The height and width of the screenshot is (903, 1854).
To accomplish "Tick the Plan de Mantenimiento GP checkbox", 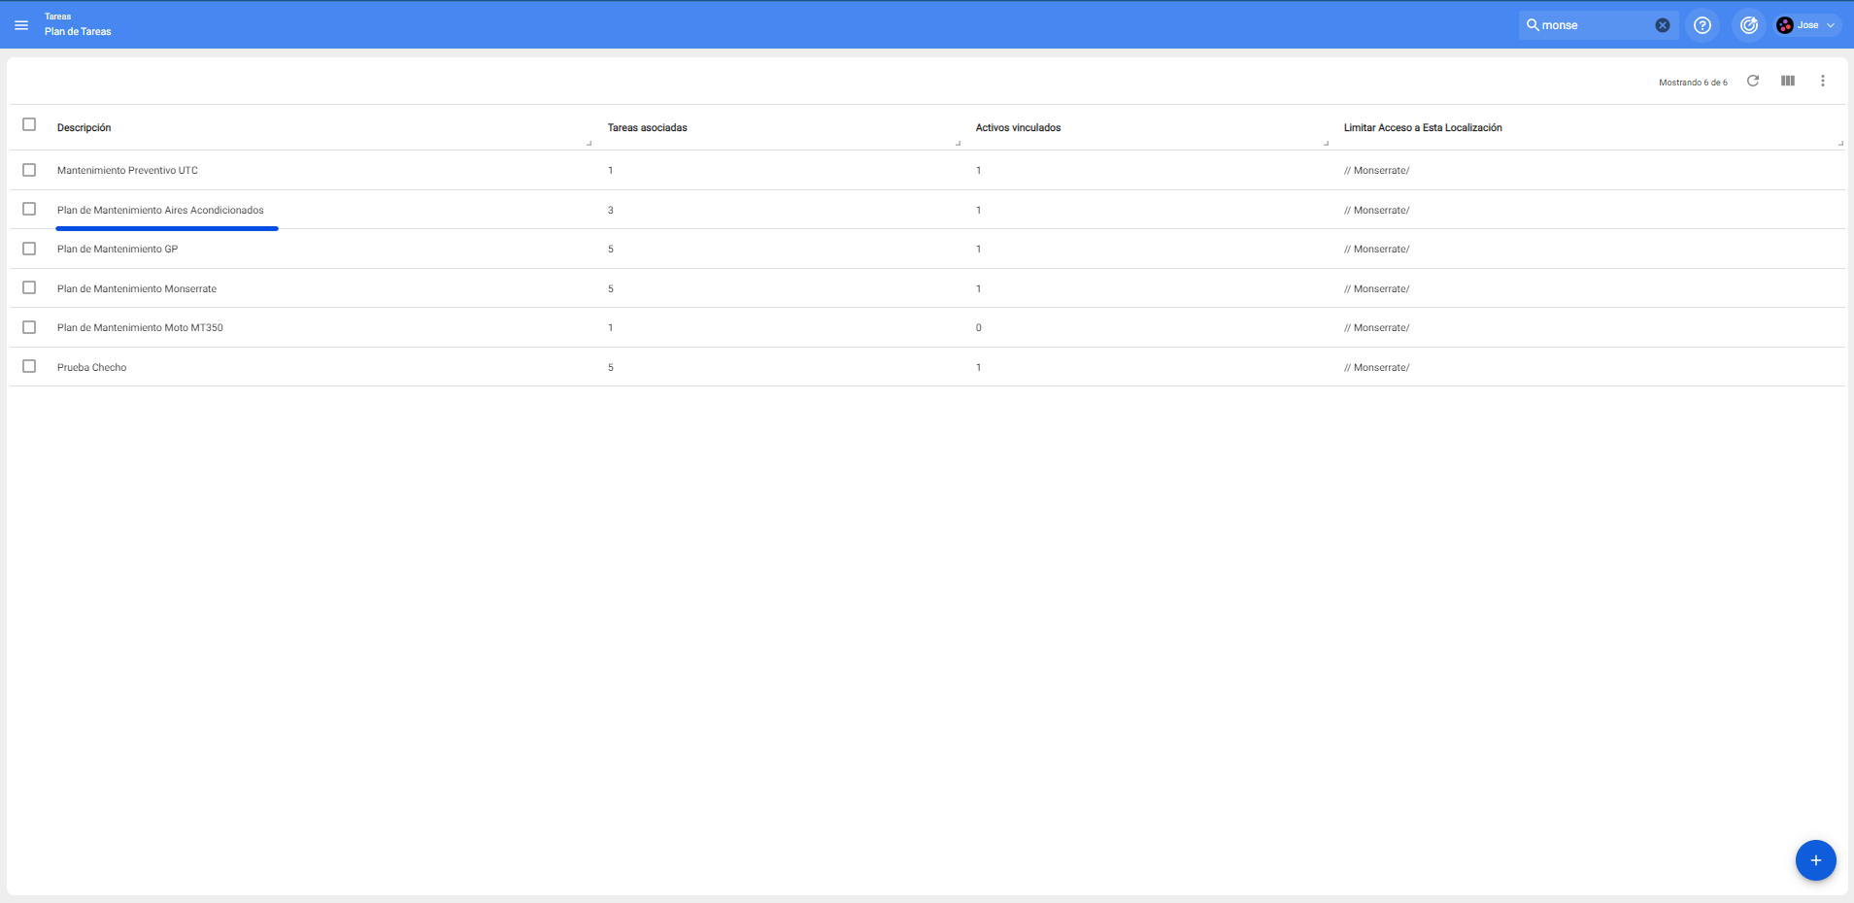I will click(29, 249).
